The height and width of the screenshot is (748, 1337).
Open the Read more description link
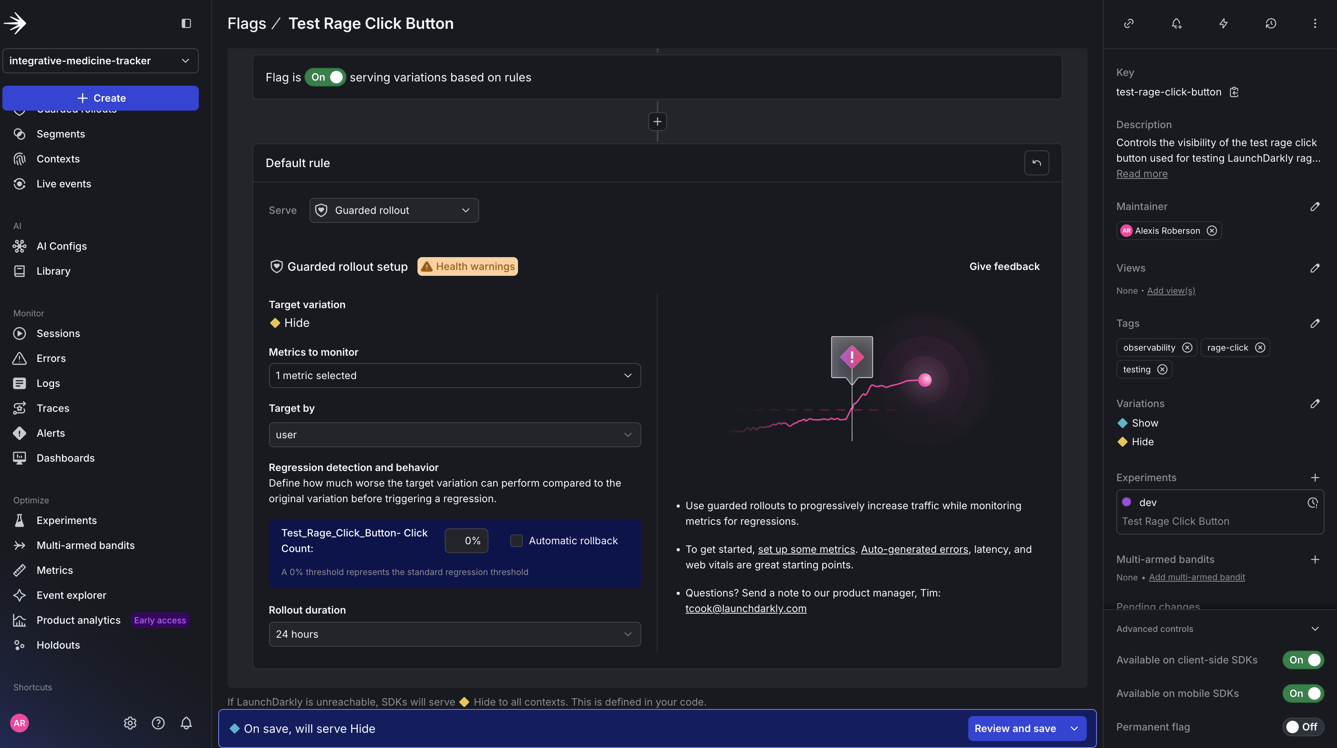[1141, 174]
